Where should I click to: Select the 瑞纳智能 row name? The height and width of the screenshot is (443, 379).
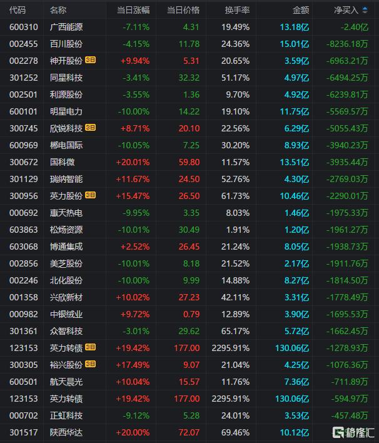66,179
